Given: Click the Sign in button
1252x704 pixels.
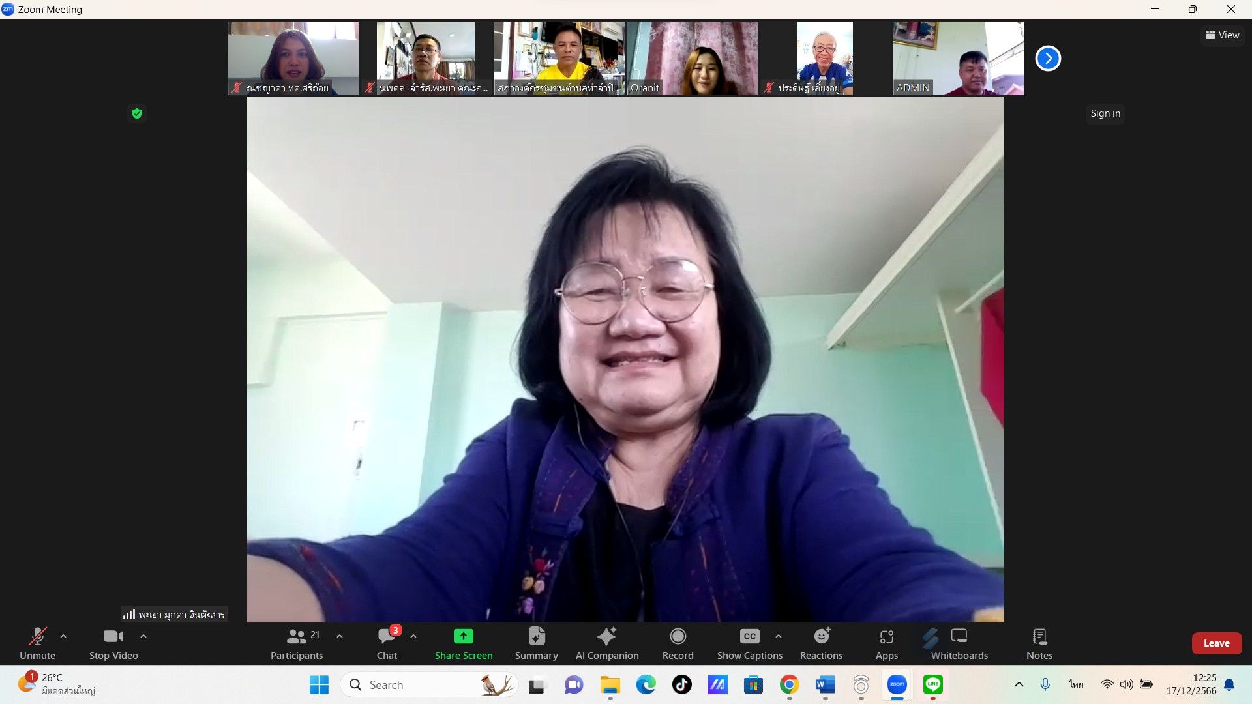Looking at the screenshot, I should coord(1105,113).
